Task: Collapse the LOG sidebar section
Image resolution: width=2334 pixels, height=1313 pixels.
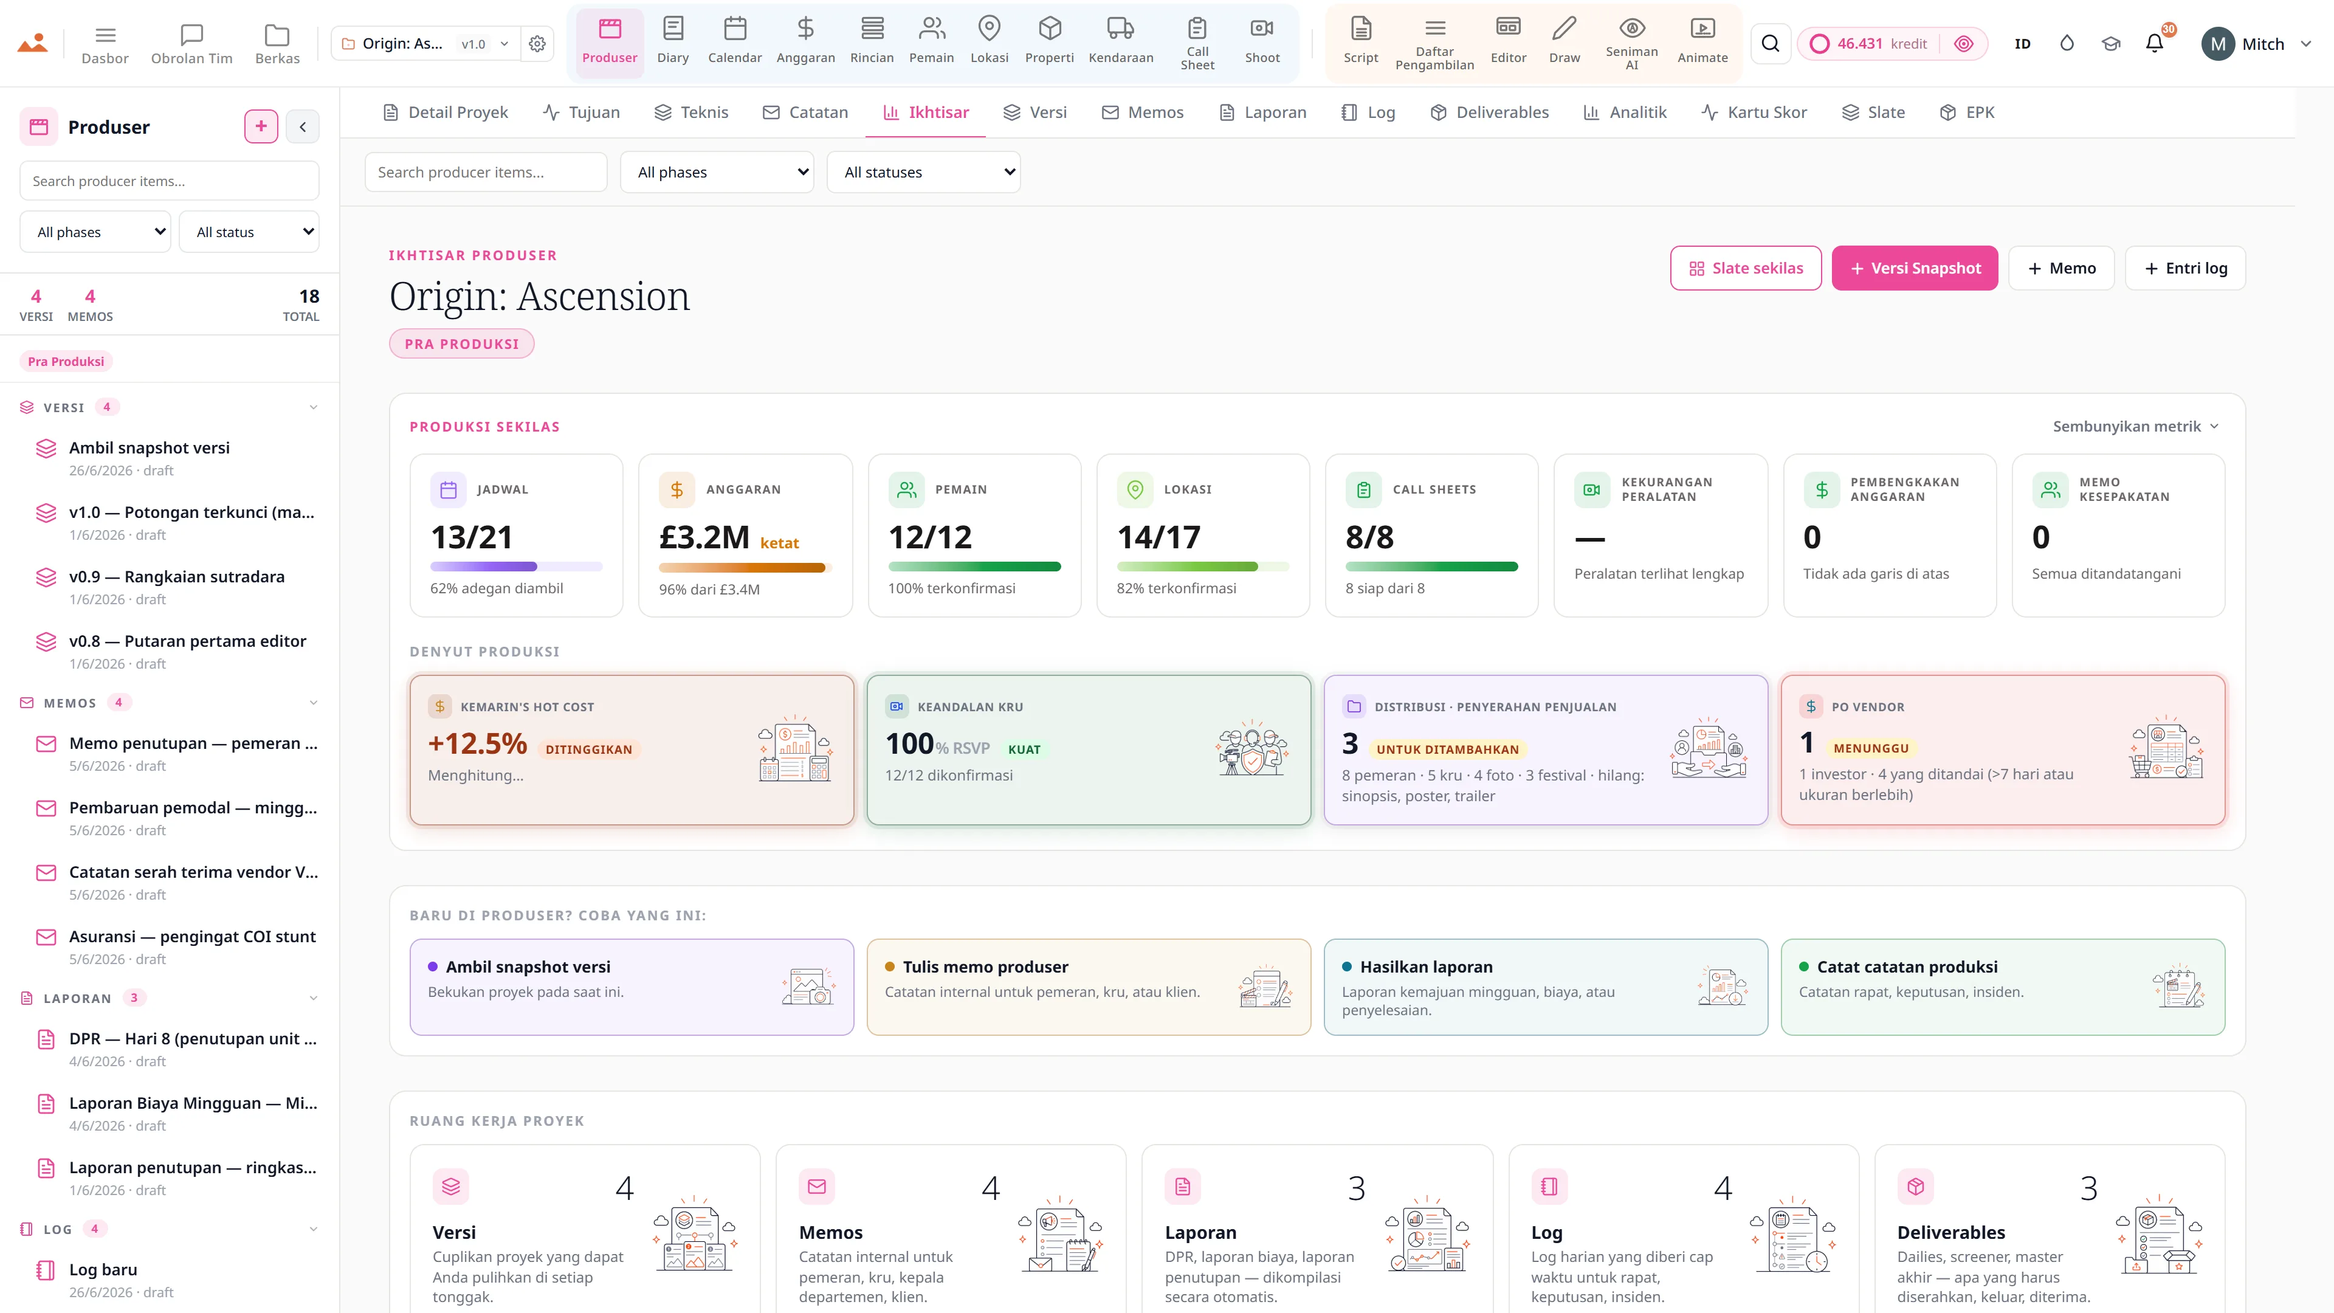Action: 314,1229
